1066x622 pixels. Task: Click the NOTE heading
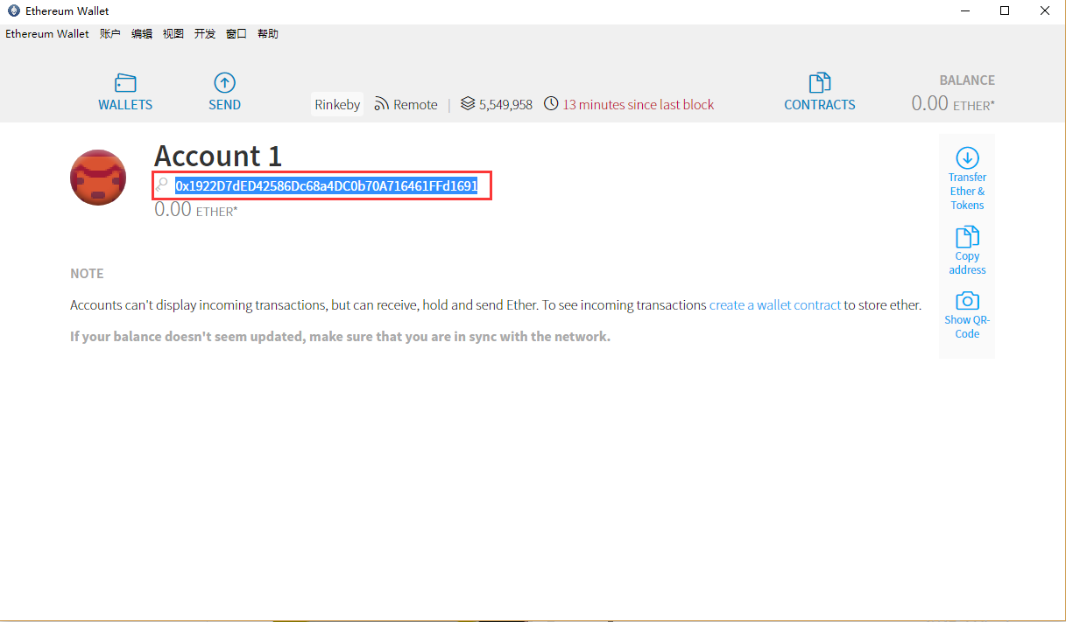[x=87, y=274]
